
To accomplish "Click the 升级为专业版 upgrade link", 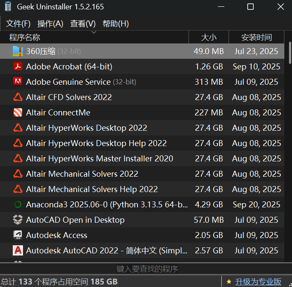I will click(258, 281).
